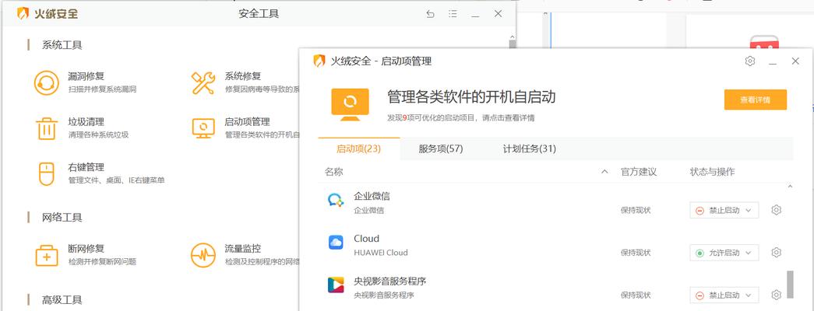The image size is (814, 311).
Task: Minimize the 安全工具 window
Action: 475,15
